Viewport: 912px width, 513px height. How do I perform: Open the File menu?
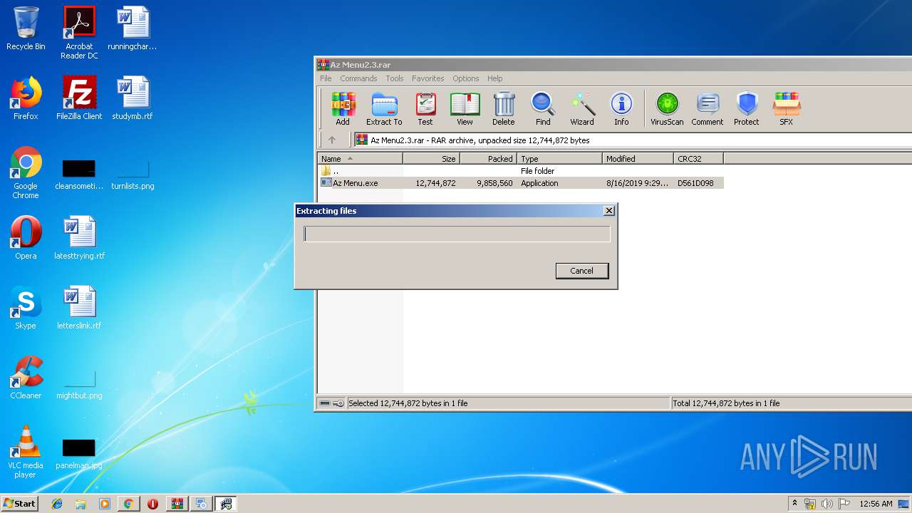(326, 78)
